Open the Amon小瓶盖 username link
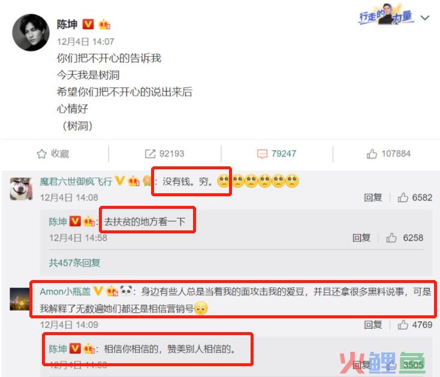This screenshot has width=440, height=377. point(65,291)
